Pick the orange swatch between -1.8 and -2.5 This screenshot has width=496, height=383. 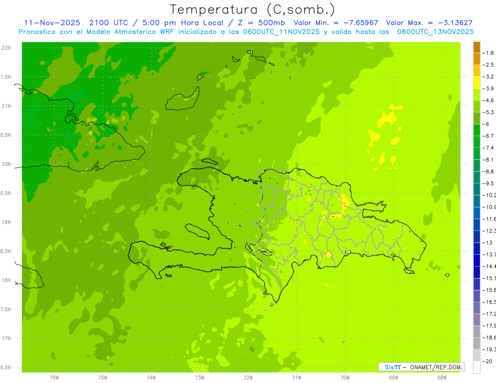tap(477, 59)
